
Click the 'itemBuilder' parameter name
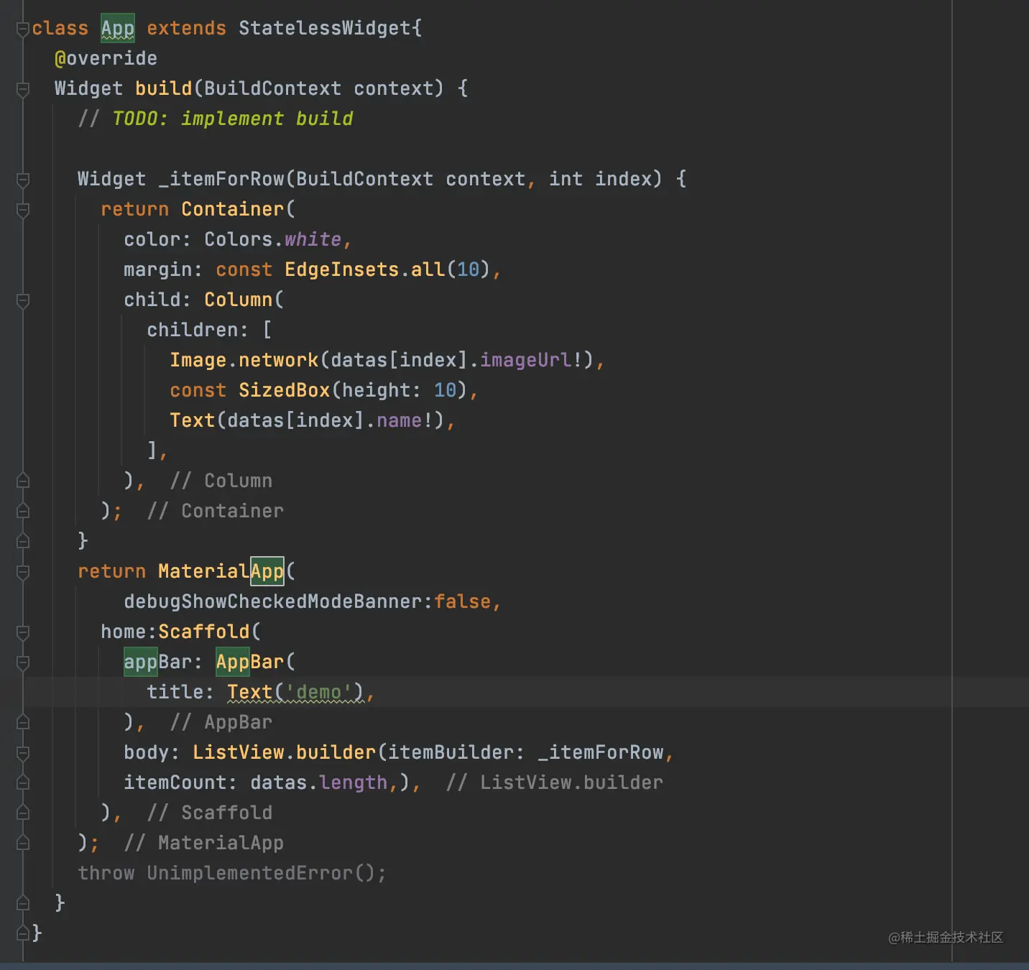(x=451, y=753)
